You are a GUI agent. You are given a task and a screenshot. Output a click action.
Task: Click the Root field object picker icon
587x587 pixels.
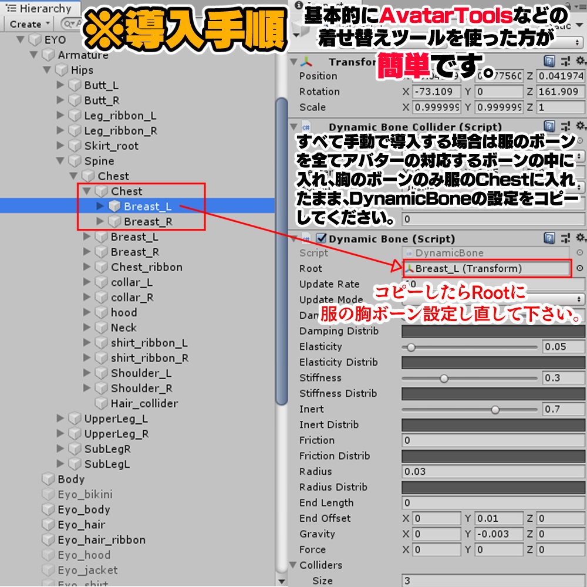(579, 268)
